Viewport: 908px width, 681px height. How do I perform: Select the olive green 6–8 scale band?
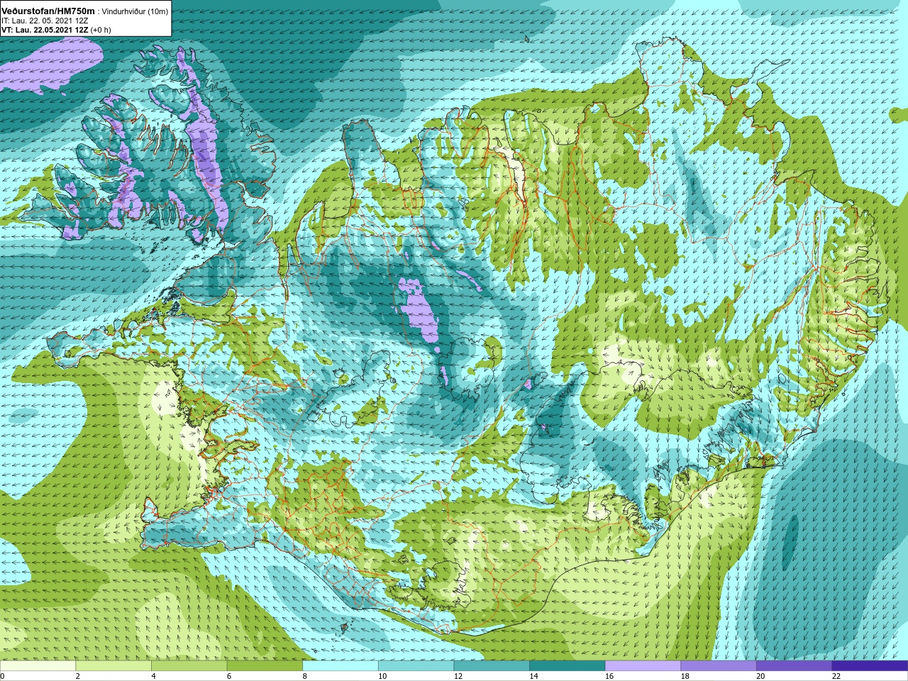point(265,666)
